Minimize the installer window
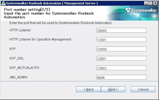 [146, 3]
